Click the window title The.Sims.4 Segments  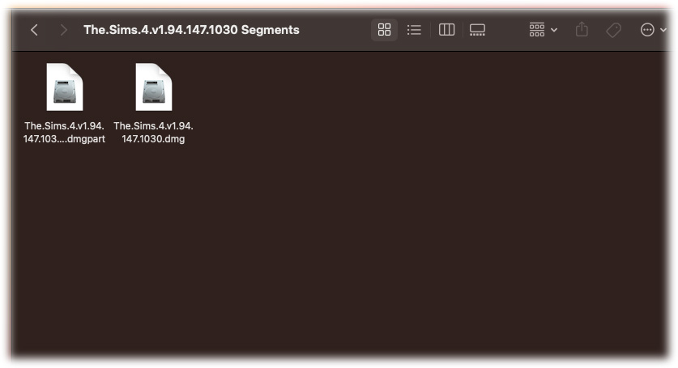click(x=191, y=30)
